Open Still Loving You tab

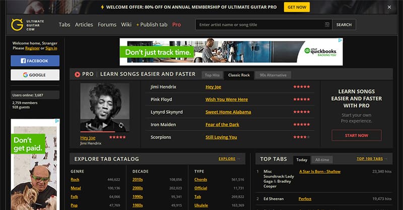[x=221, y=137]
